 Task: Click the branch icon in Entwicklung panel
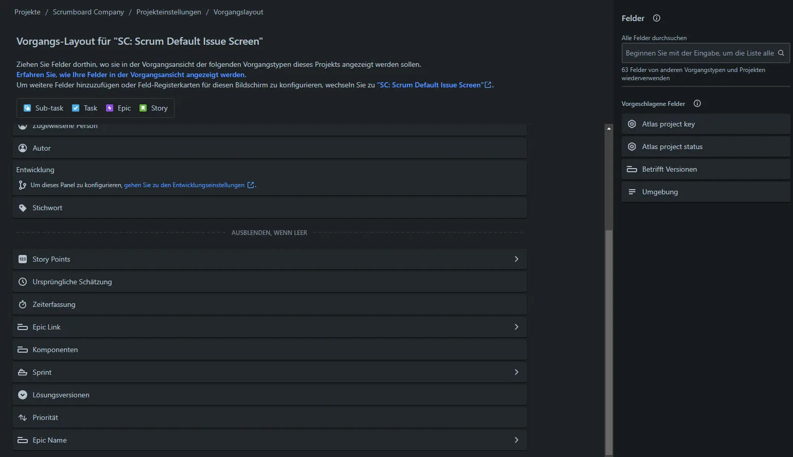point(22,185)
